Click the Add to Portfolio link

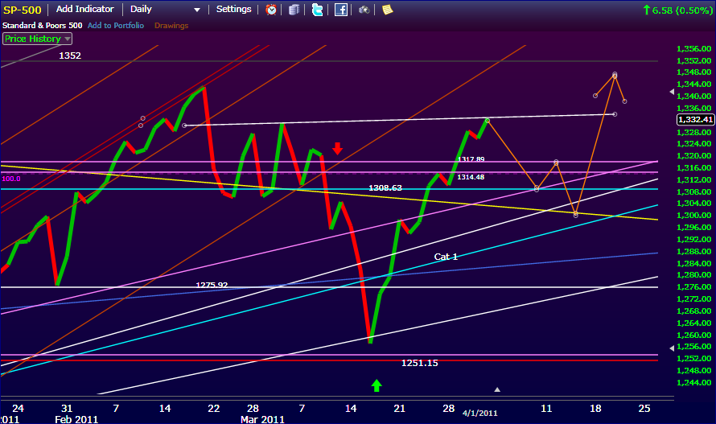116,26
